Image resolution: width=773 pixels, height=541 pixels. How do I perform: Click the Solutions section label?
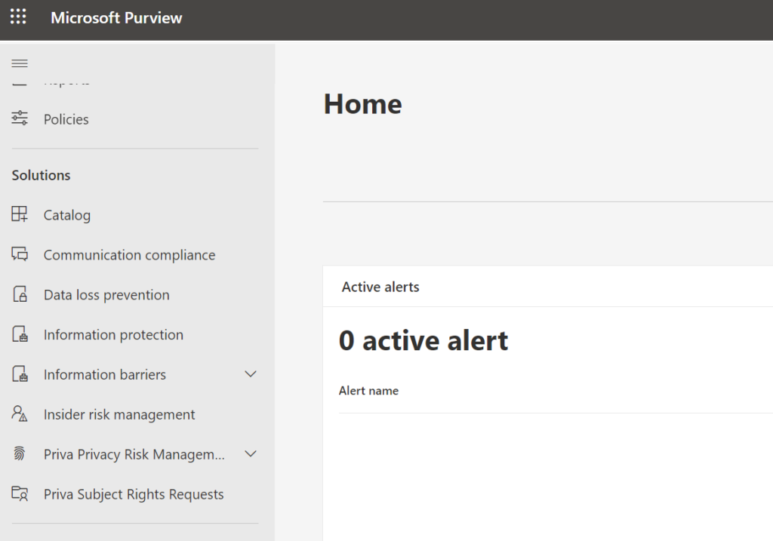coord(41,175)
